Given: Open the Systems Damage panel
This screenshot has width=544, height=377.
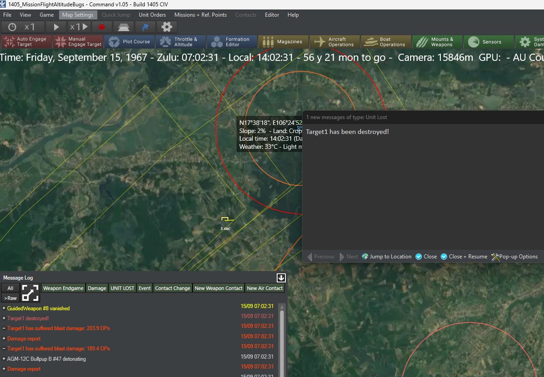Looking at the screenshot, I should 530,42.
